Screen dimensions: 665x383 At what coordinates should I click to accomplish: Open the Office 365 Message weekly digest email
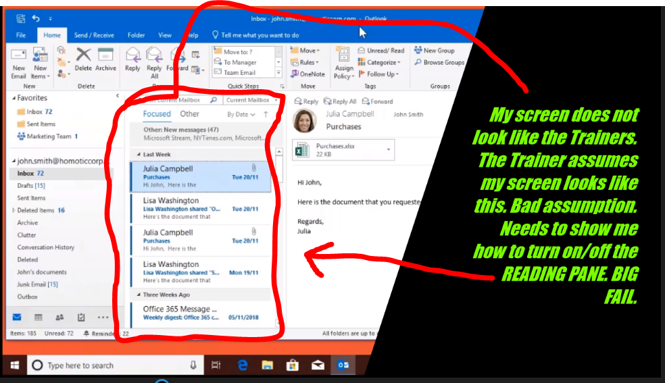click(x=201, y=314)
